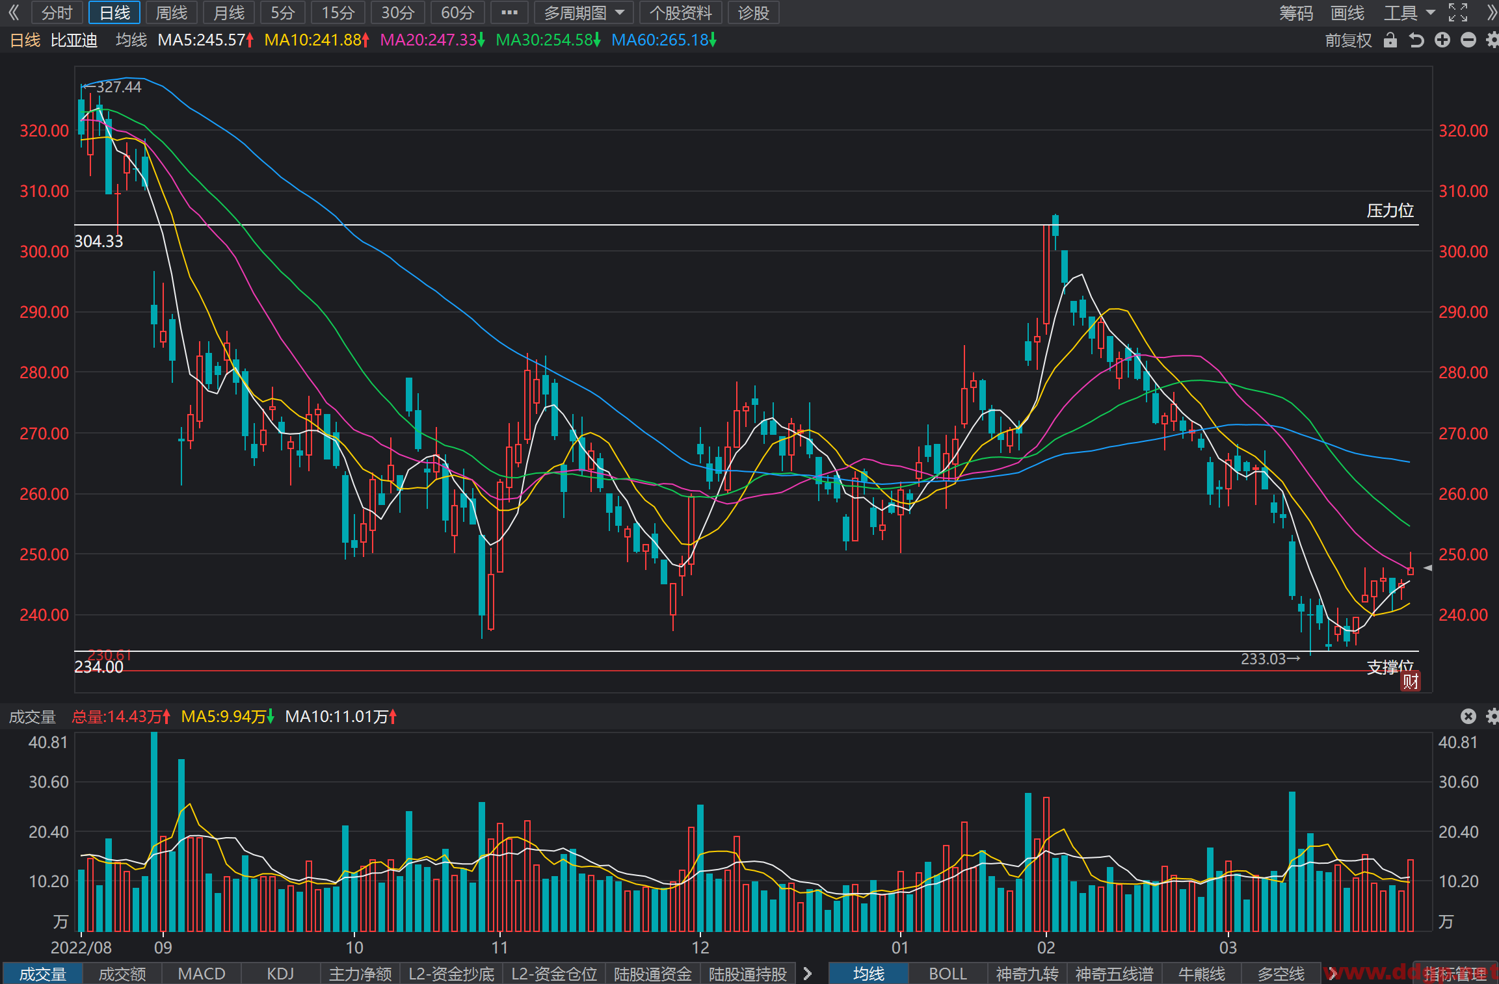This screenshot has width=1499, height=984.
Task: Select the 日线 daily chart tab
Action: tap(114, 12)
